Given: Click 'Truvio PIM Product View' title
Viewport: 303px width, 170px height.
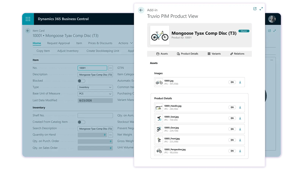Looking at the screenshot, I should 173,16.
